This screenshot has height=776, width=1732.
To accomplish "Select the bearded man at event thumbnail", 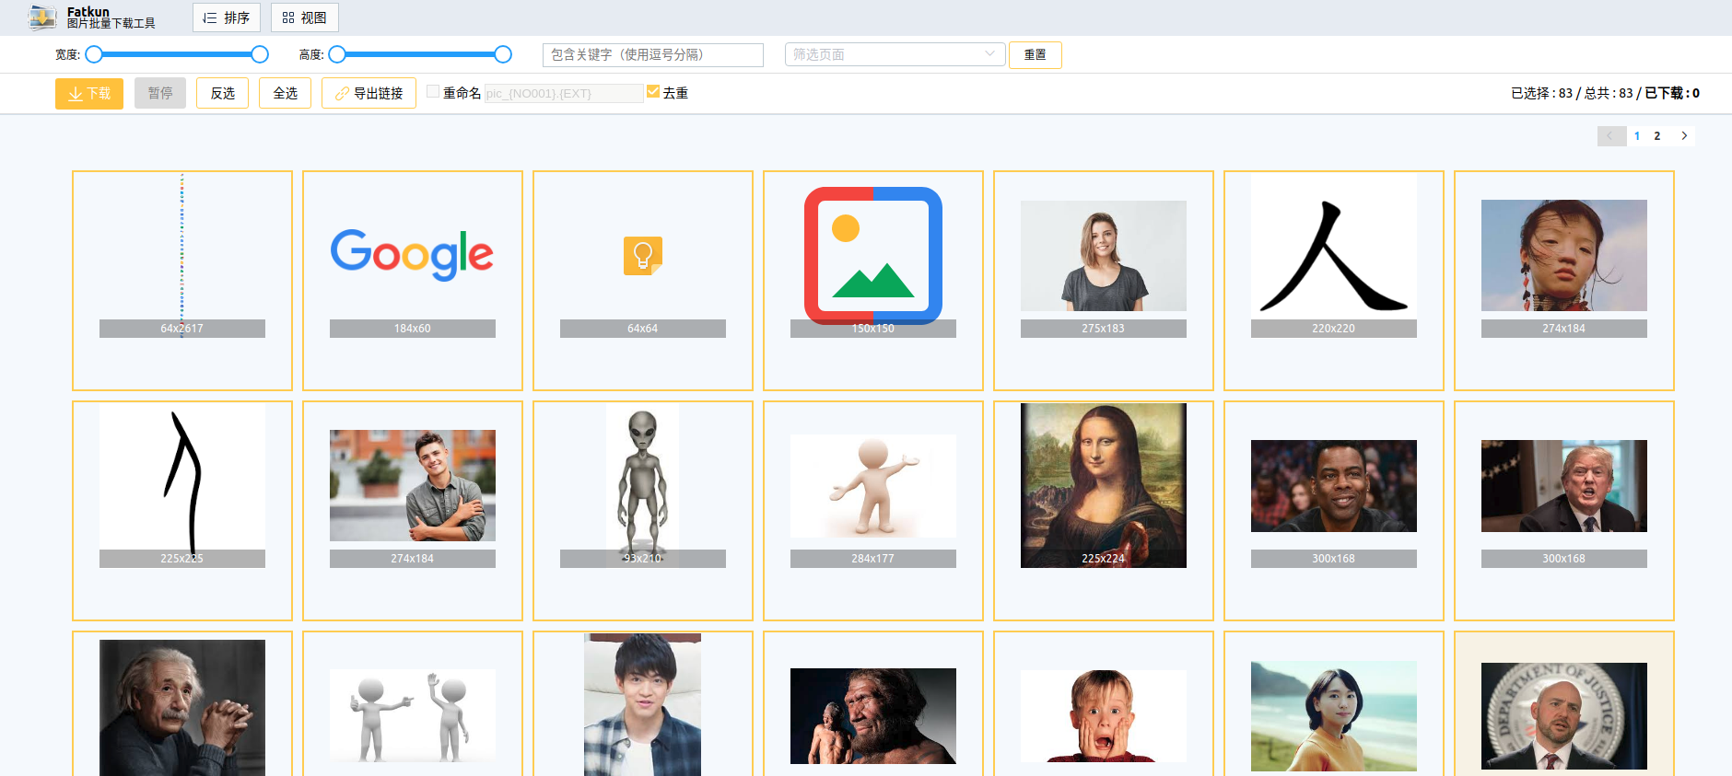I will [x=1334, y=486].
